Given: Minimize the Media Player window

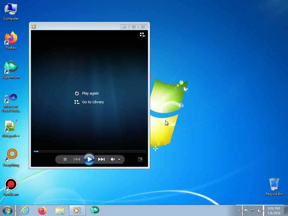Looking at the screenshot, I should 124,27.
